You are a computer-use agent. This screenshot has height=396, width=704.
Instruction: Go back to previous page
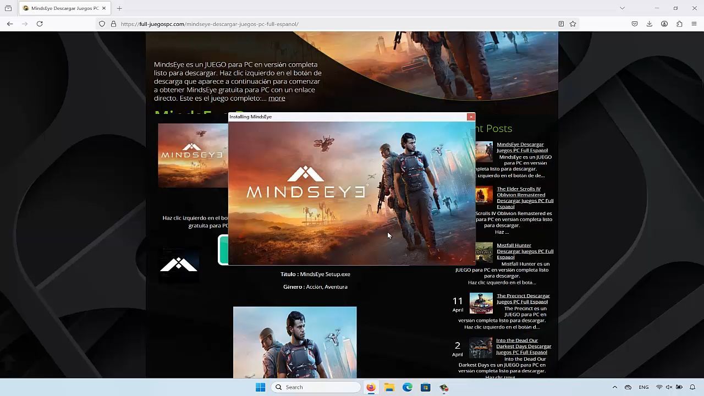(x=10, y=24)
